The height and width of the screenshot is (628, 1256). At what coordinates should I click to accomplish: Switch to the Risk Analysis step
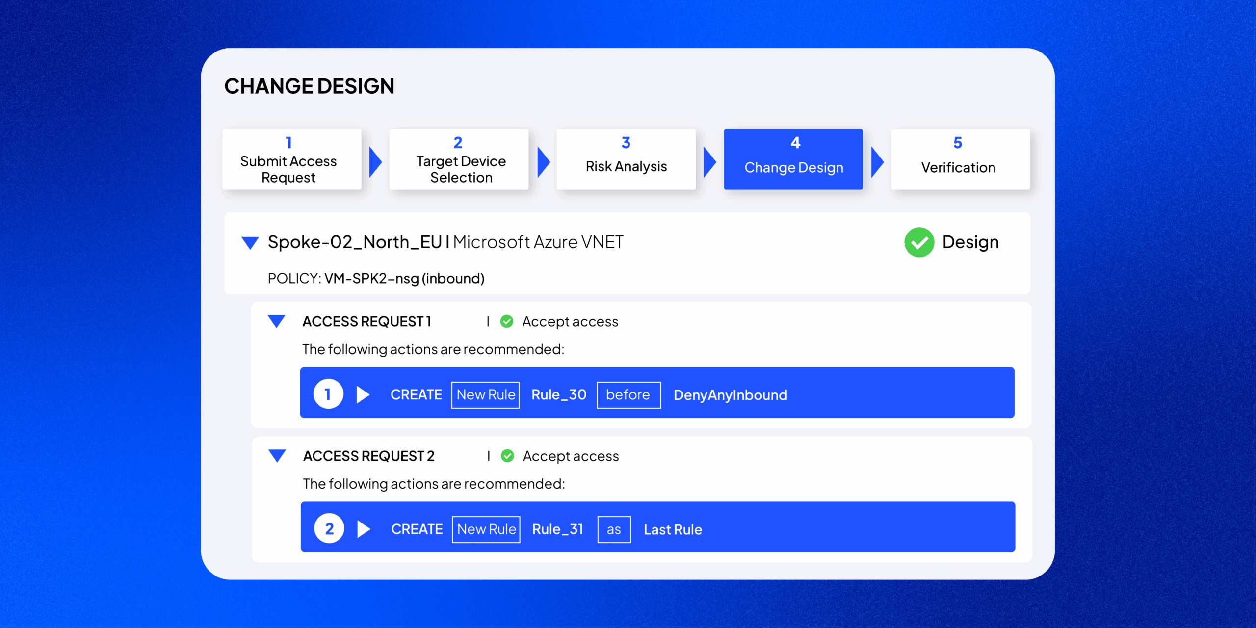tap(626, 159)
